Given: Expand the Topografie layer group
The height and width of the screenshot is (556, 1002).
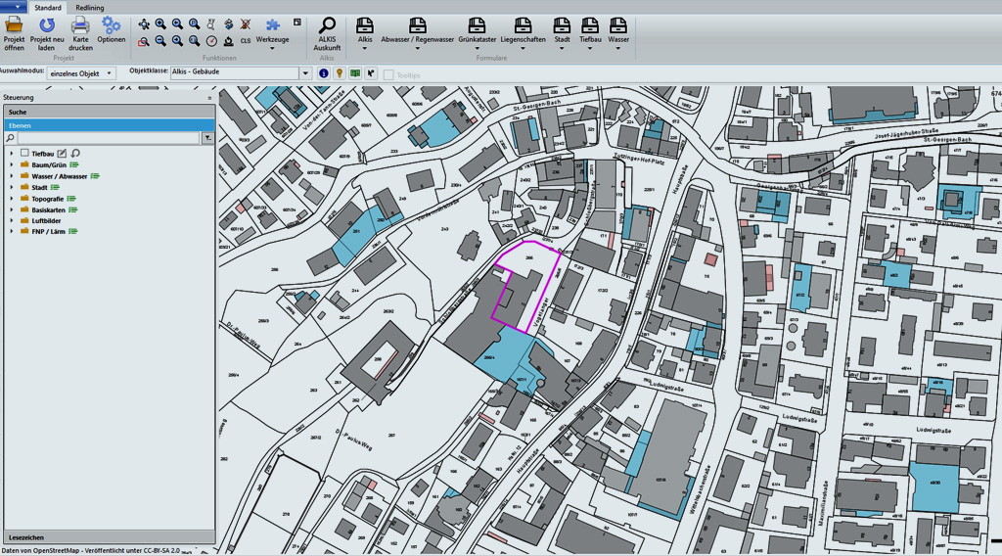Looking at the screenshot, I should click(12, 199).
